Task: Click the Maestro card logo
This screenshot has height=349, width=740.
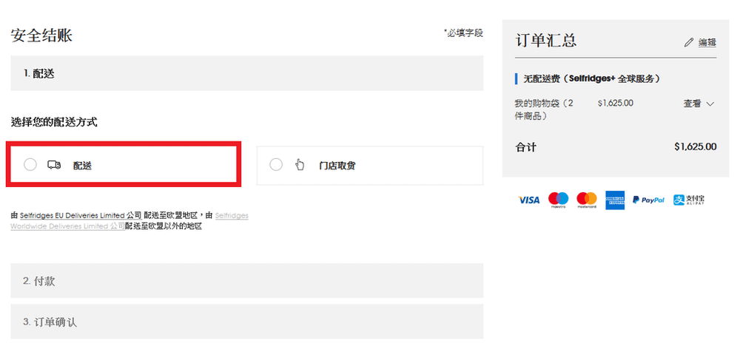Action: [x=558, y=200]
